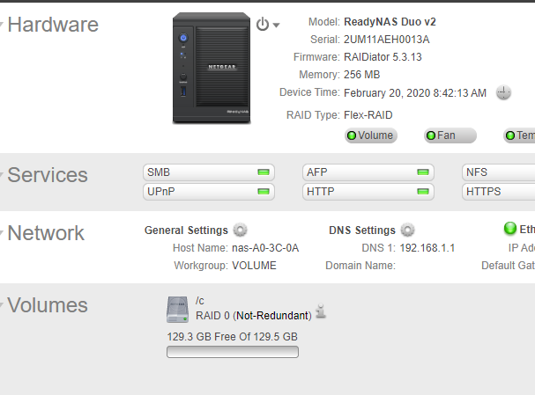The width and height of the screenshot is (535, 395).
Task: Collapse the Services section
Action: (3, 175)
